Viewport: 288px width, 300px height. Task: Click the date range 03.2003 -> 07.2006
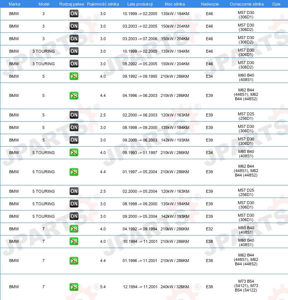(x=140, y=39)
